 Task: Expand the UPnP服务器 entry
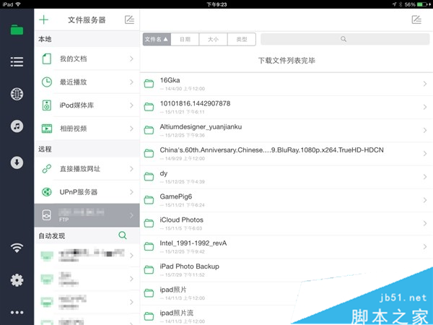coord(87,192)
